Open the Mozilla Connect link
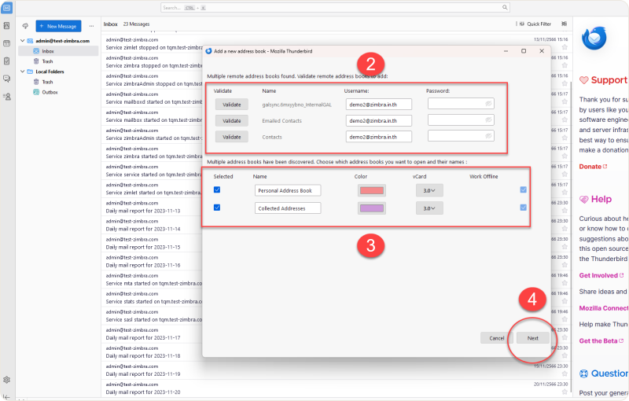This screenshot has height=401, width=629. click(x=604, y=308)
